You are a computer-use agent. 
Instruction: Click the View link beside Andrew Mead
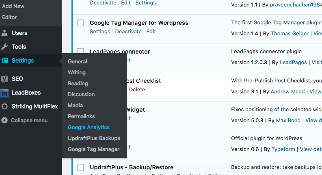point(316,92)
